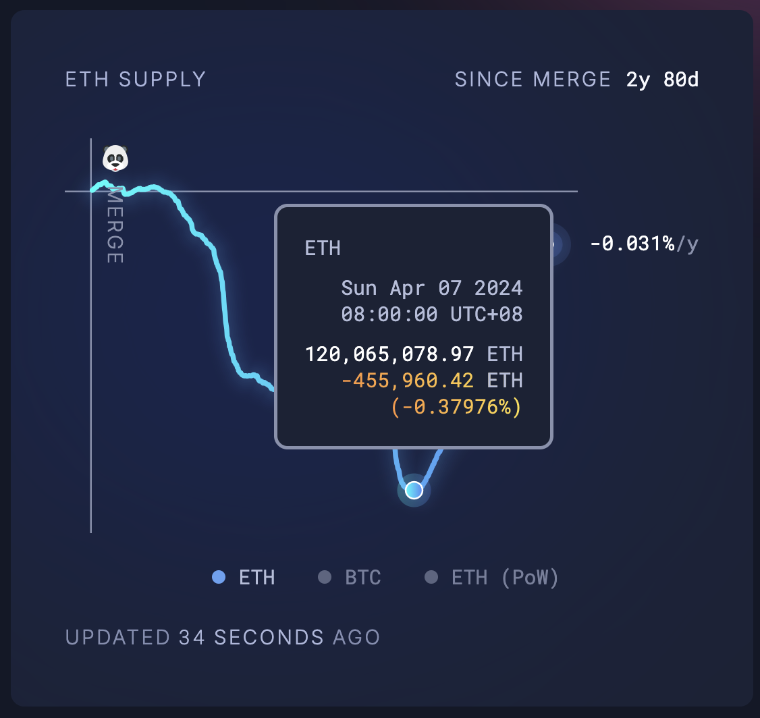
Task: Click the UPDATED 34 SECONDS AGO text
Action: (x=223, y=637)
